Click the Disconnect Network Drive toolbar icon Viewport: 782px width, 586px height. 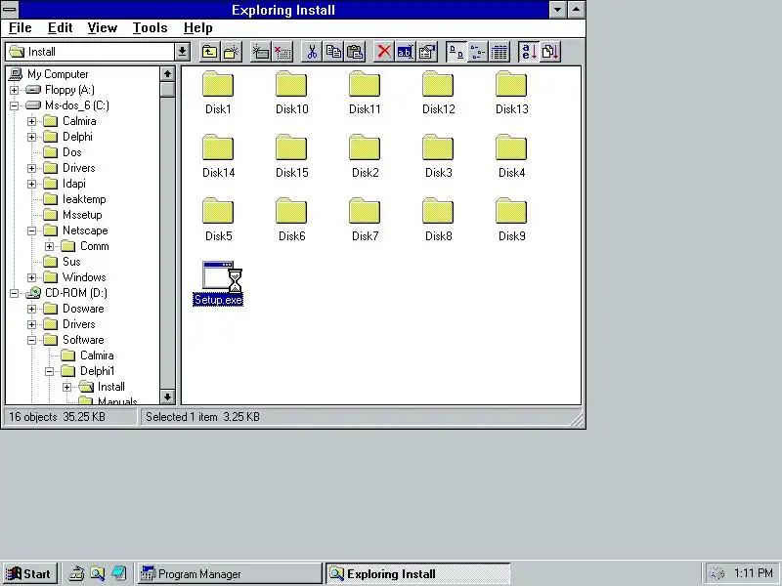click(282, 52)
